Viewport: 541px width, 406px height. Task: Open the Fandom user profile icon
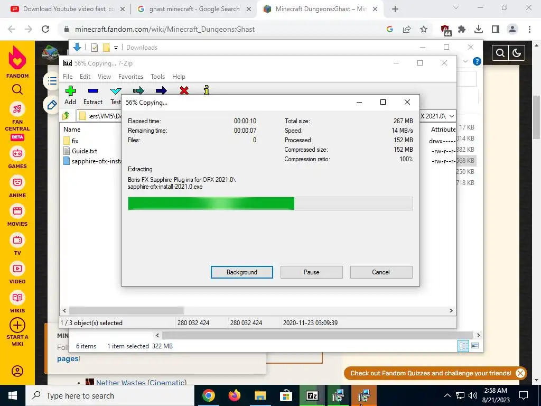tap(17, 371)
